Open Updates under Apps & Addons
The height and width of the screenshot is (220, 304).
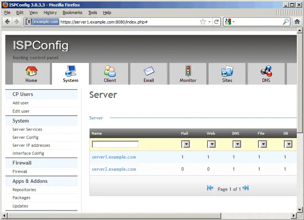(x=20, y=206)
